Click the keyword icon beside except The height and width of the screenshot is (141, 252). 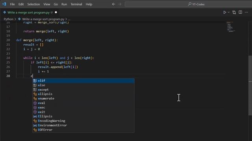coord(35,90)
